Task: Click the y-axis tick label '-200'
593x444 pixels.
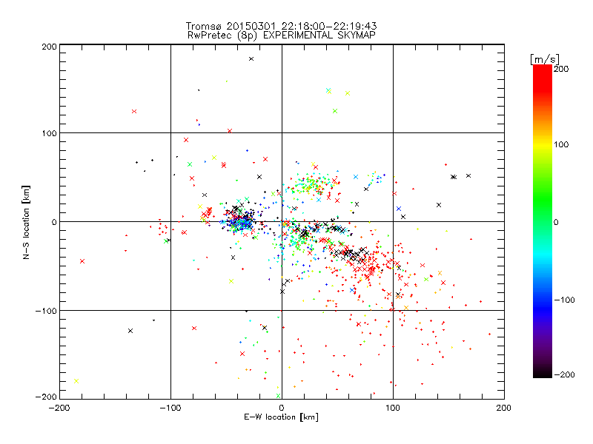Action: (x=46, y=397)
